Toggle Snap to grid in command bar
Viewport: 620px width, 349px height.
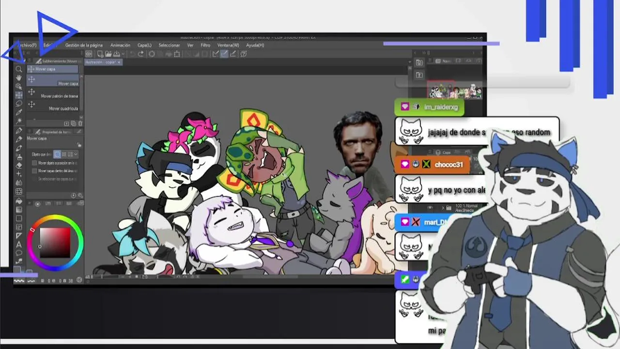point(233,54)
